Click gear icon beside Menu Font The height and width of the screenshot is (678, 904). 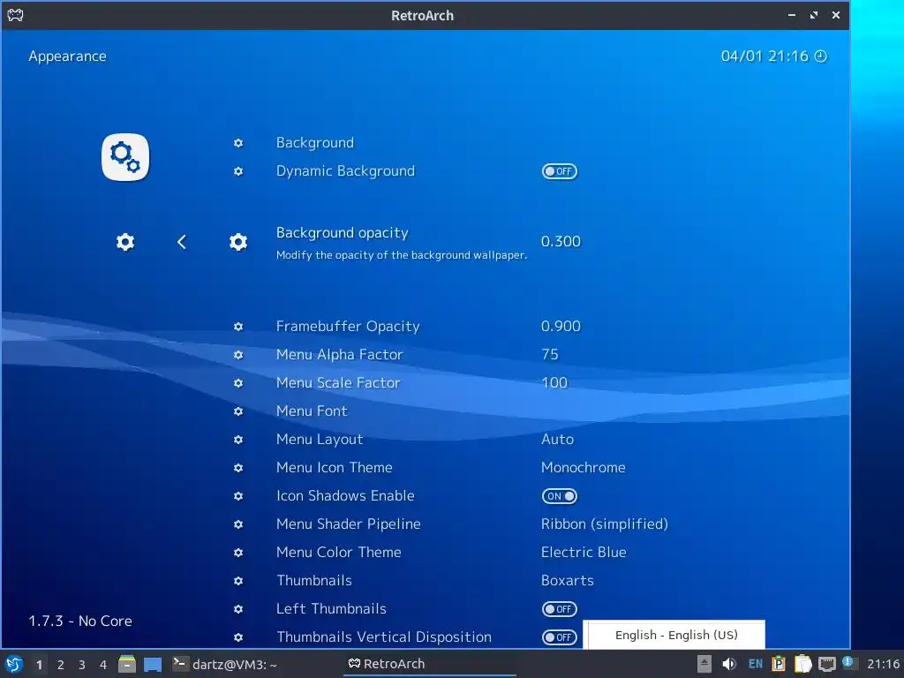tap(238, 411)
